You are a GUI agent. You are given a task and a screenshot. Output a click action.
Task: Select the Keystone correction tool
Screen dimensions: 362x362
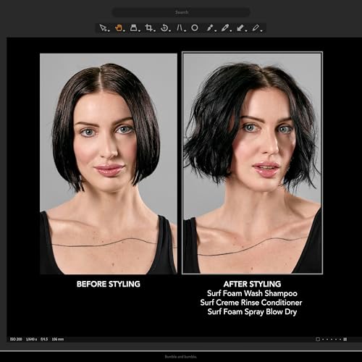[x=180, y=28]
